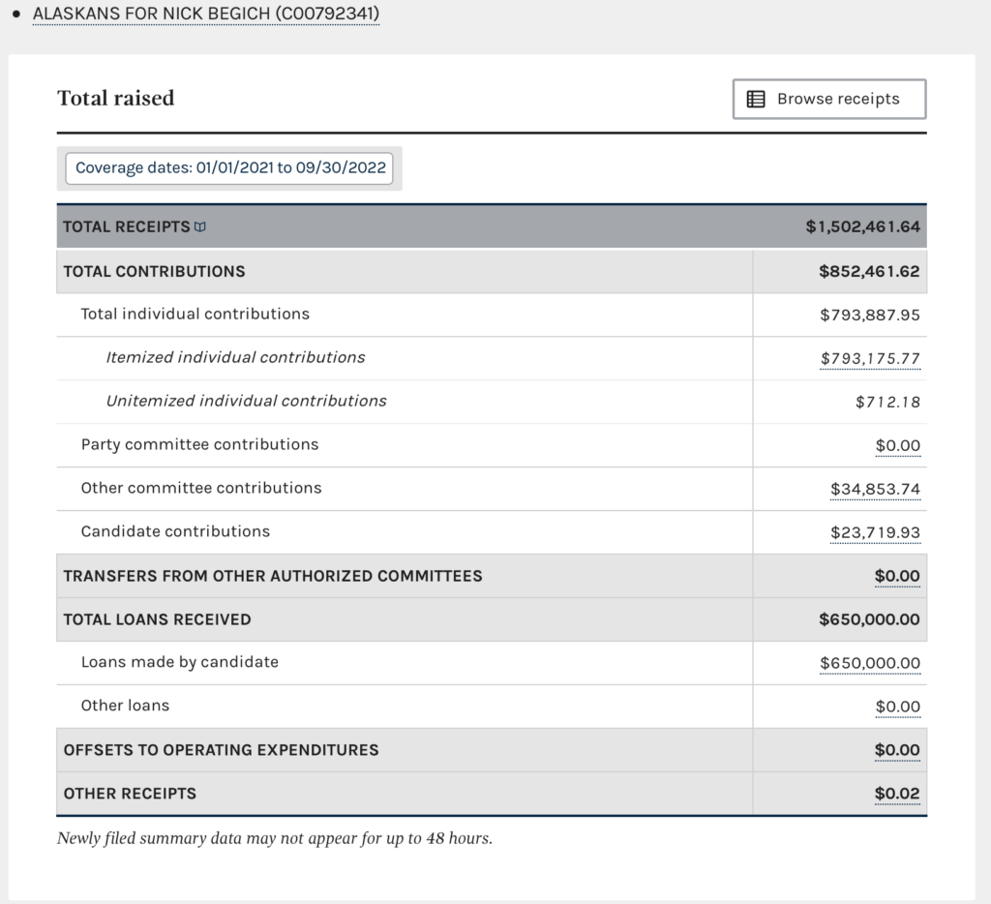Open the candidate contributions $23,719.93 link
The width and height of the screenshot is (991, 904).
(x=875, y=533)
